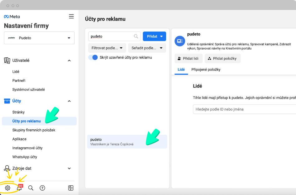The height and width of the screenshot is (195, 296).
Task: Open the Pudeto business selector dropdown
Action: click(39, 38)
